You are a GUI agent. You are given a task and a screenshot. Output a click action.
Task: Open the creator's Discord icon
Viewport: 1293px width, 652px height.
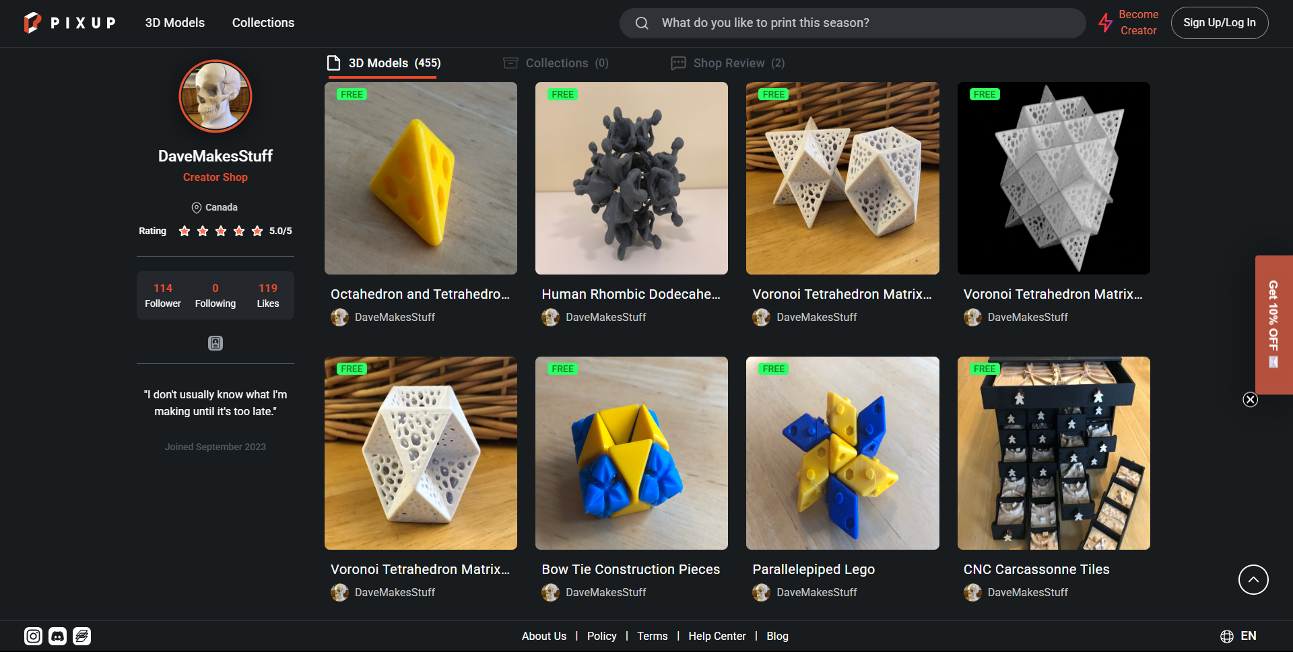57,636
